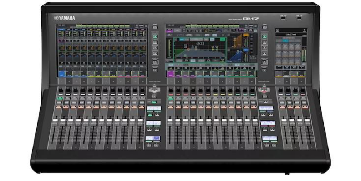The image size is (361, 181).
Task: Hit the green-lit key under left Touch and Turn knob
Action: [x=154, y=102]
